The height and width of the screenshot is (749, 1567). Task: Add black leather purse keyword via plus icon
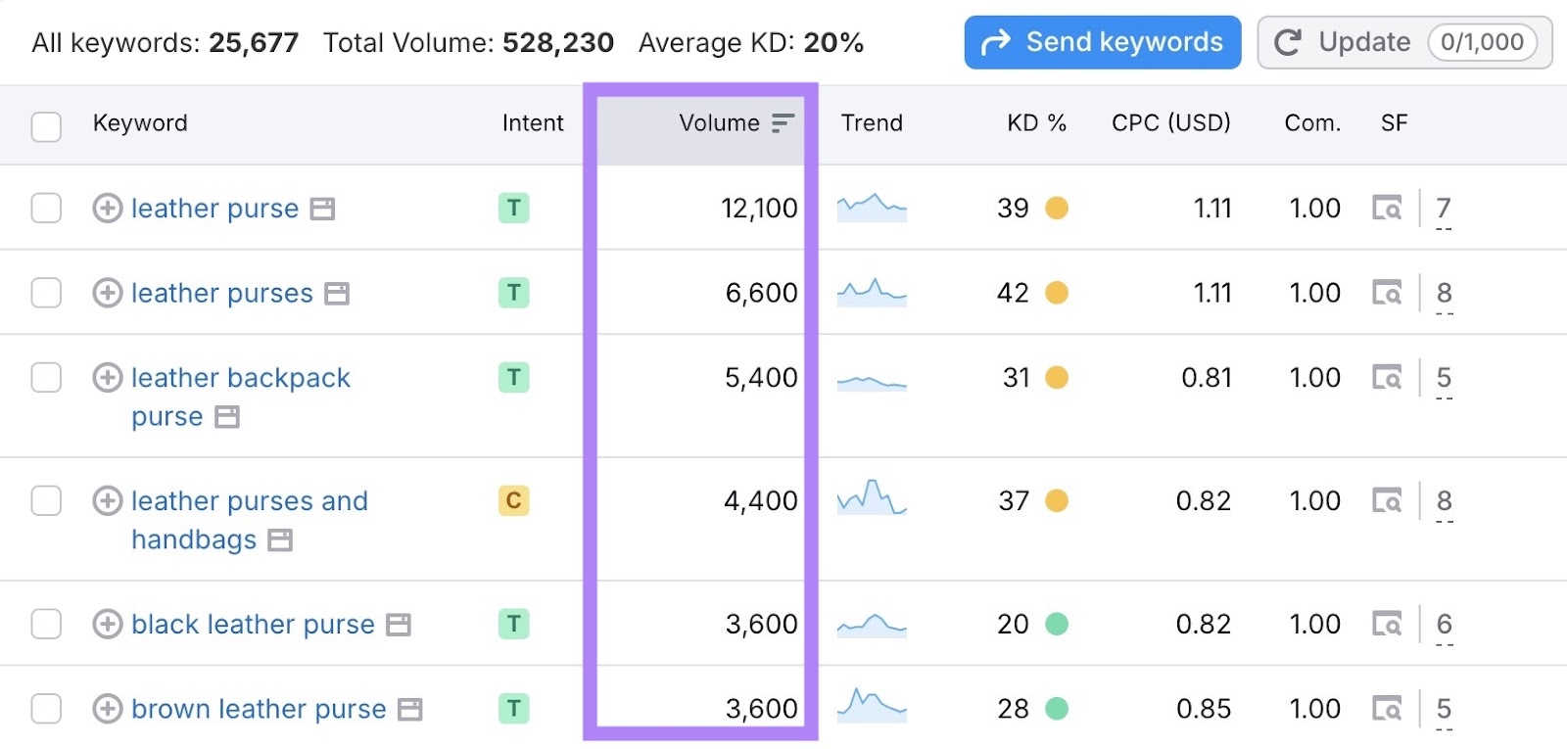pyautogui.click(x=107, y=624)
